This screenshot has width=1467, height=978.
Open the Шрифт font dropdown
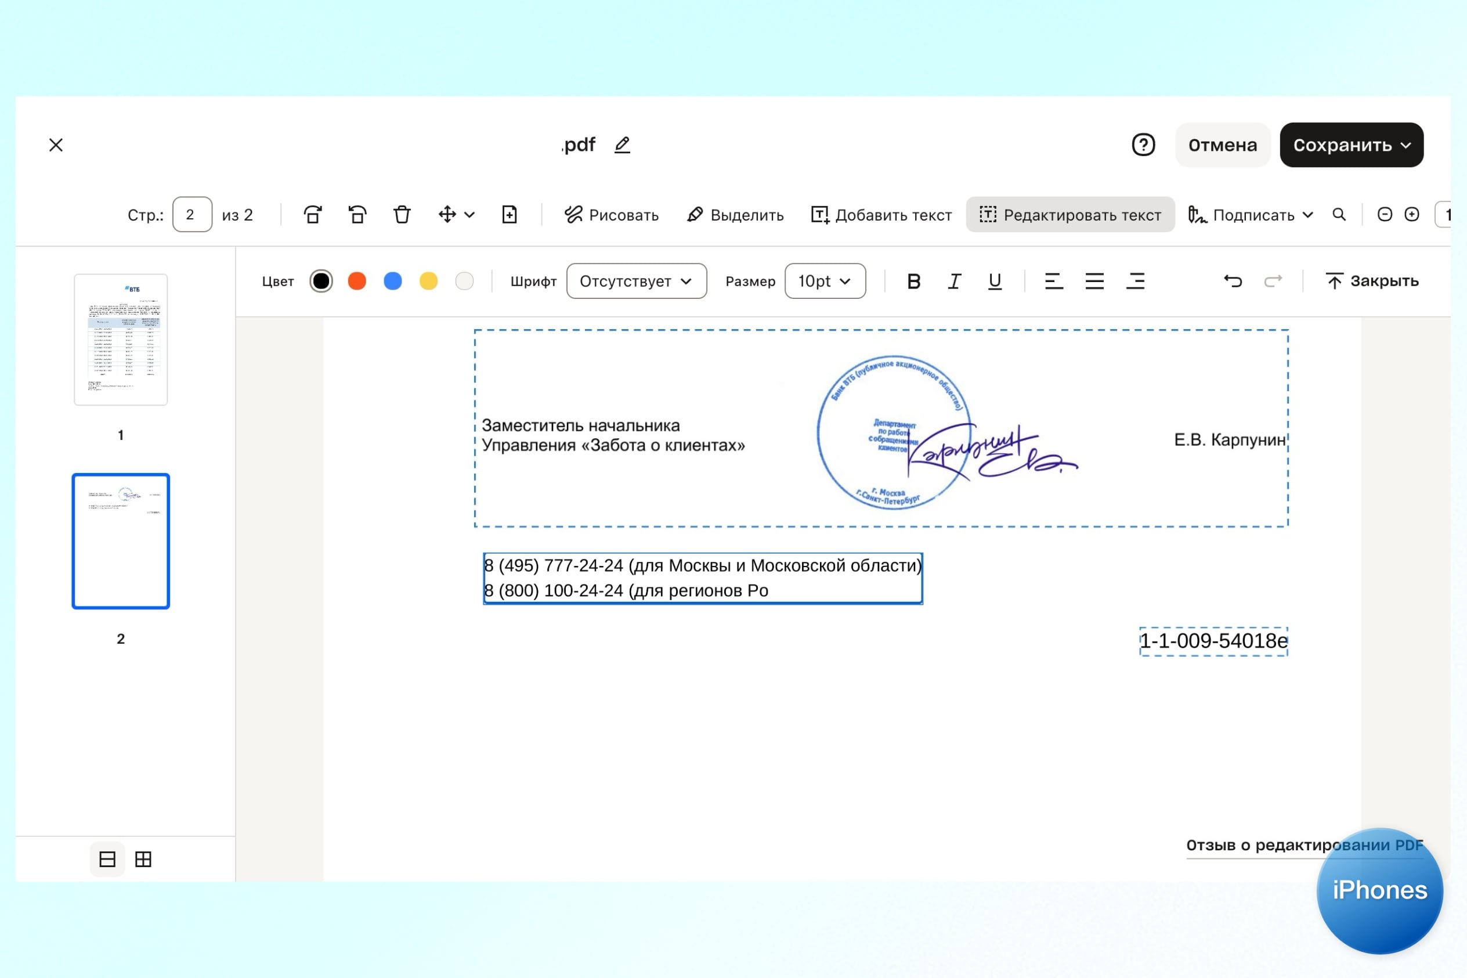click(636, 282)
